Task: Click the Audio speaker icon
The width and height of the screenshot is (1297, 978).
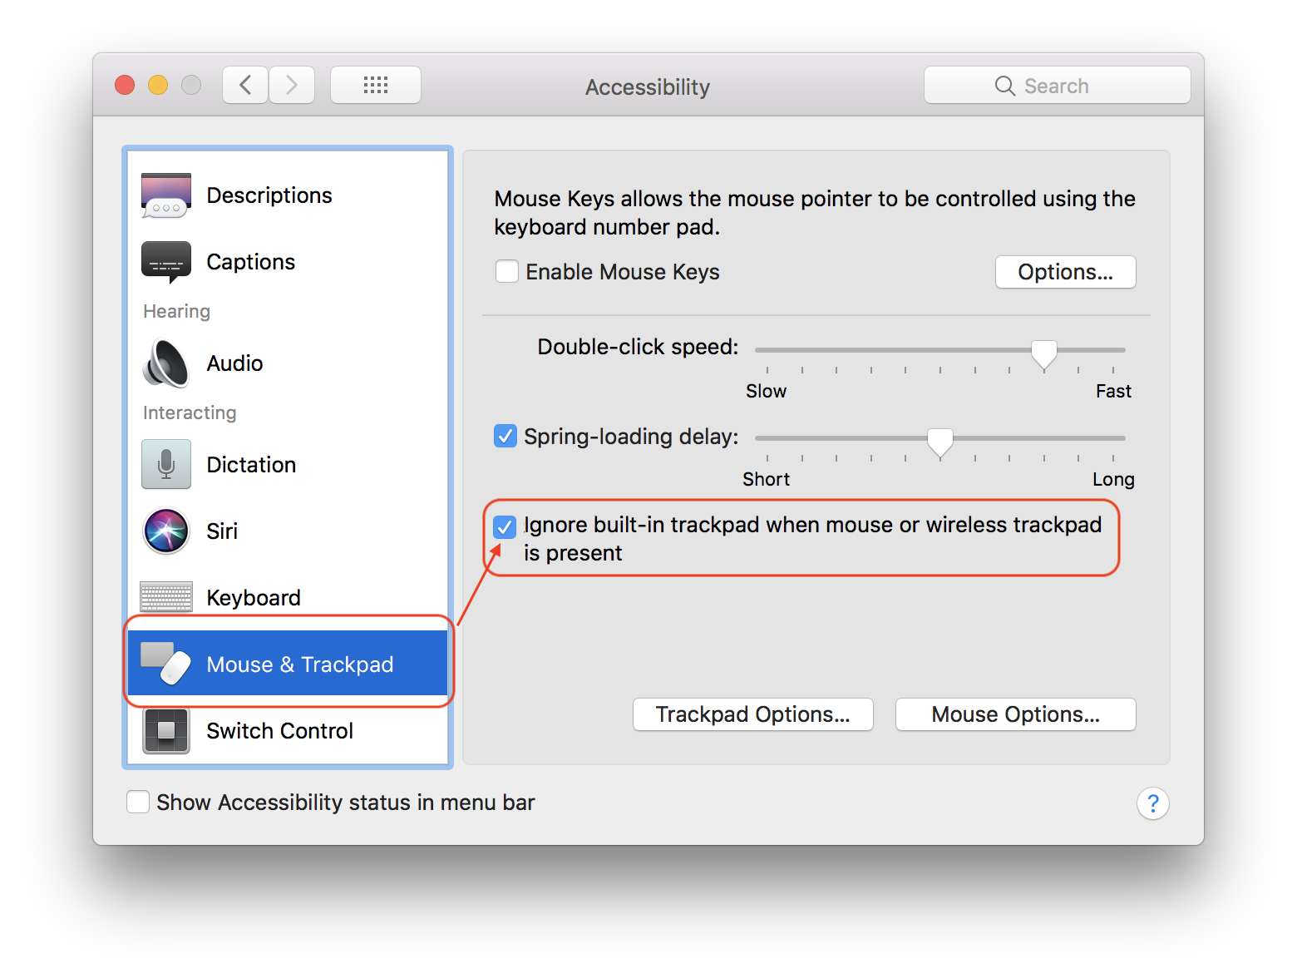Action: (166, 363)
